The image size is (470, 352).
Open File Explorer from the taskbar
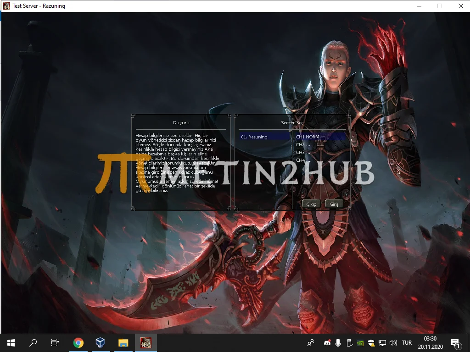point(123,342)
